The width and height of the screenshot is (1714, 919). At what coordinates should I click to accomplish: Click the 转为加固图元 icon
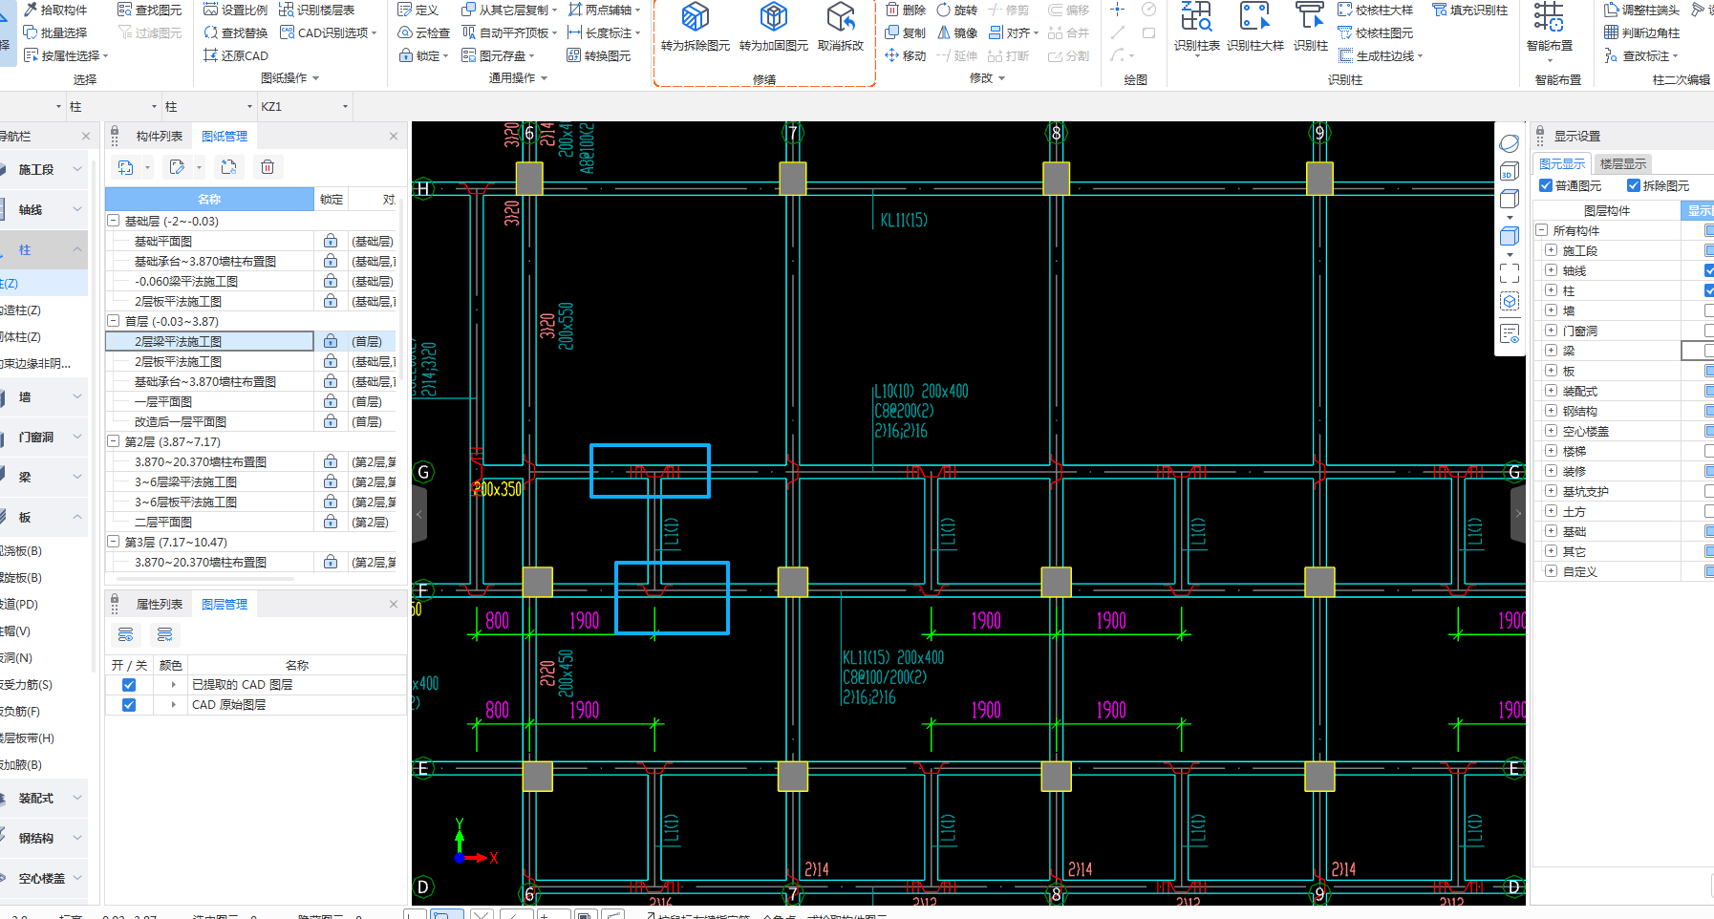[773, 17]
